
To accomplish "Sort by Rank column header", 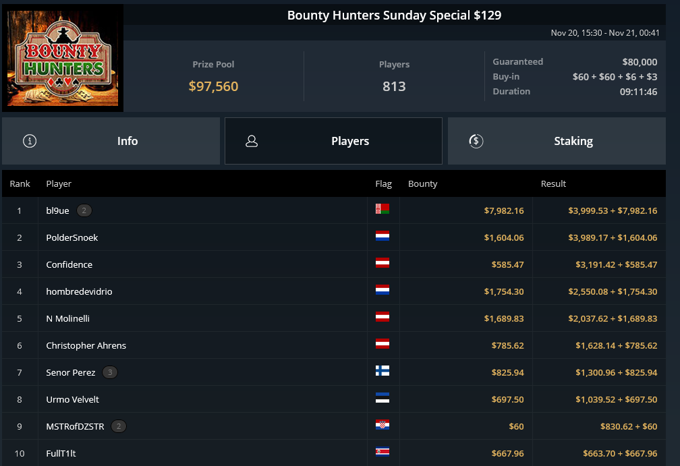I will pos(20,184).
